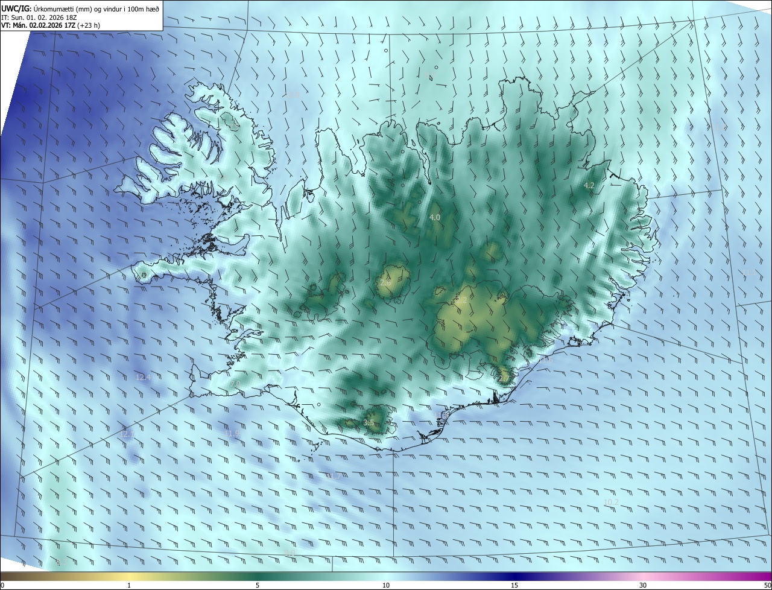Click the '4.0' value label on the map
The image size is (772, 590).
(x=434, y=217)
